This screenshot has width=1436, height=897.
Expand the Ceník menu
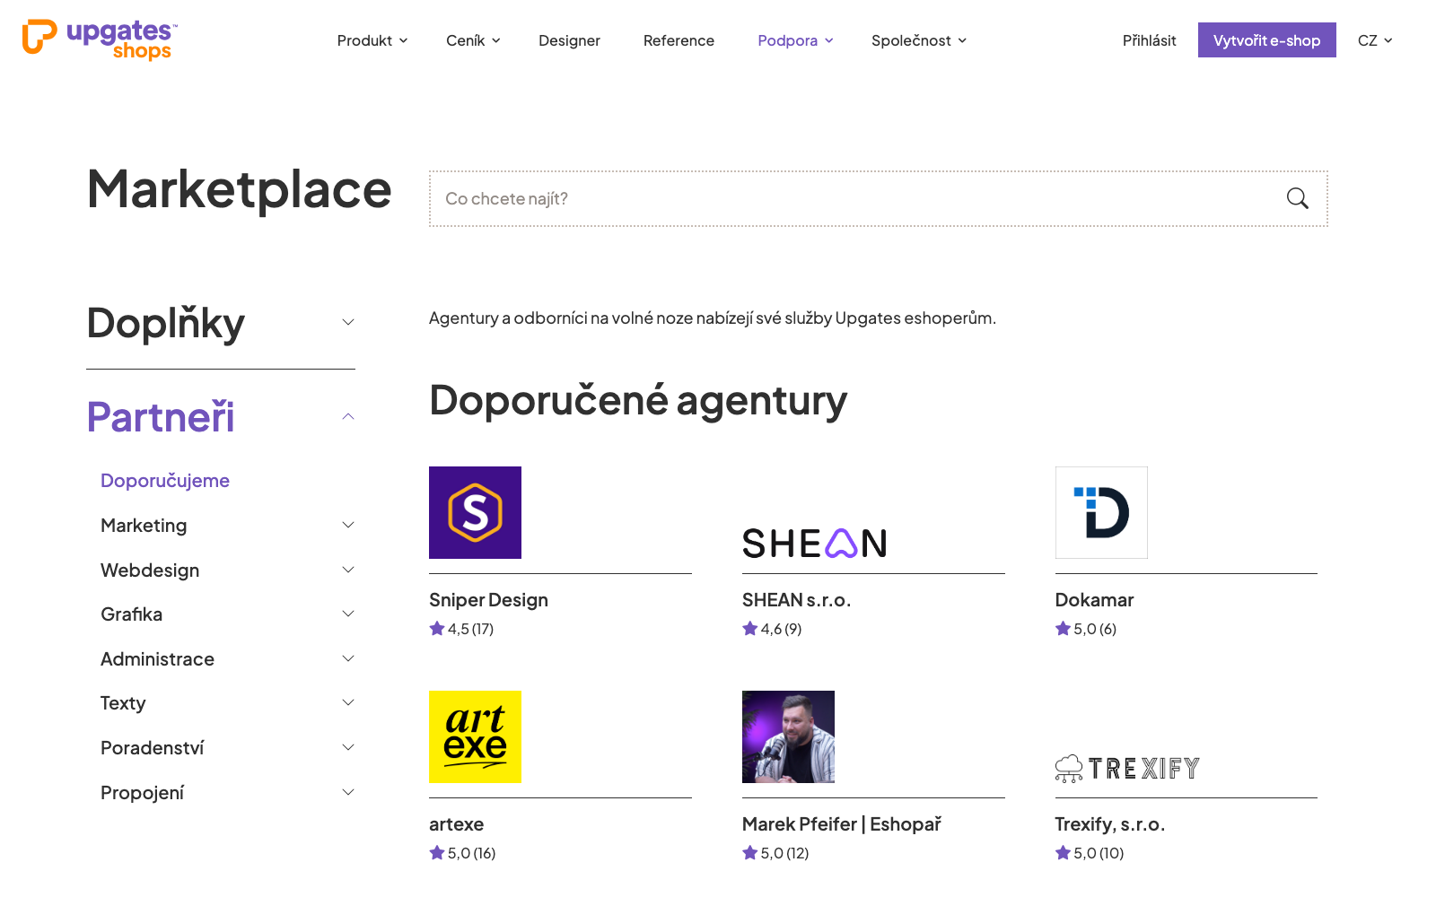click(473, 40)
